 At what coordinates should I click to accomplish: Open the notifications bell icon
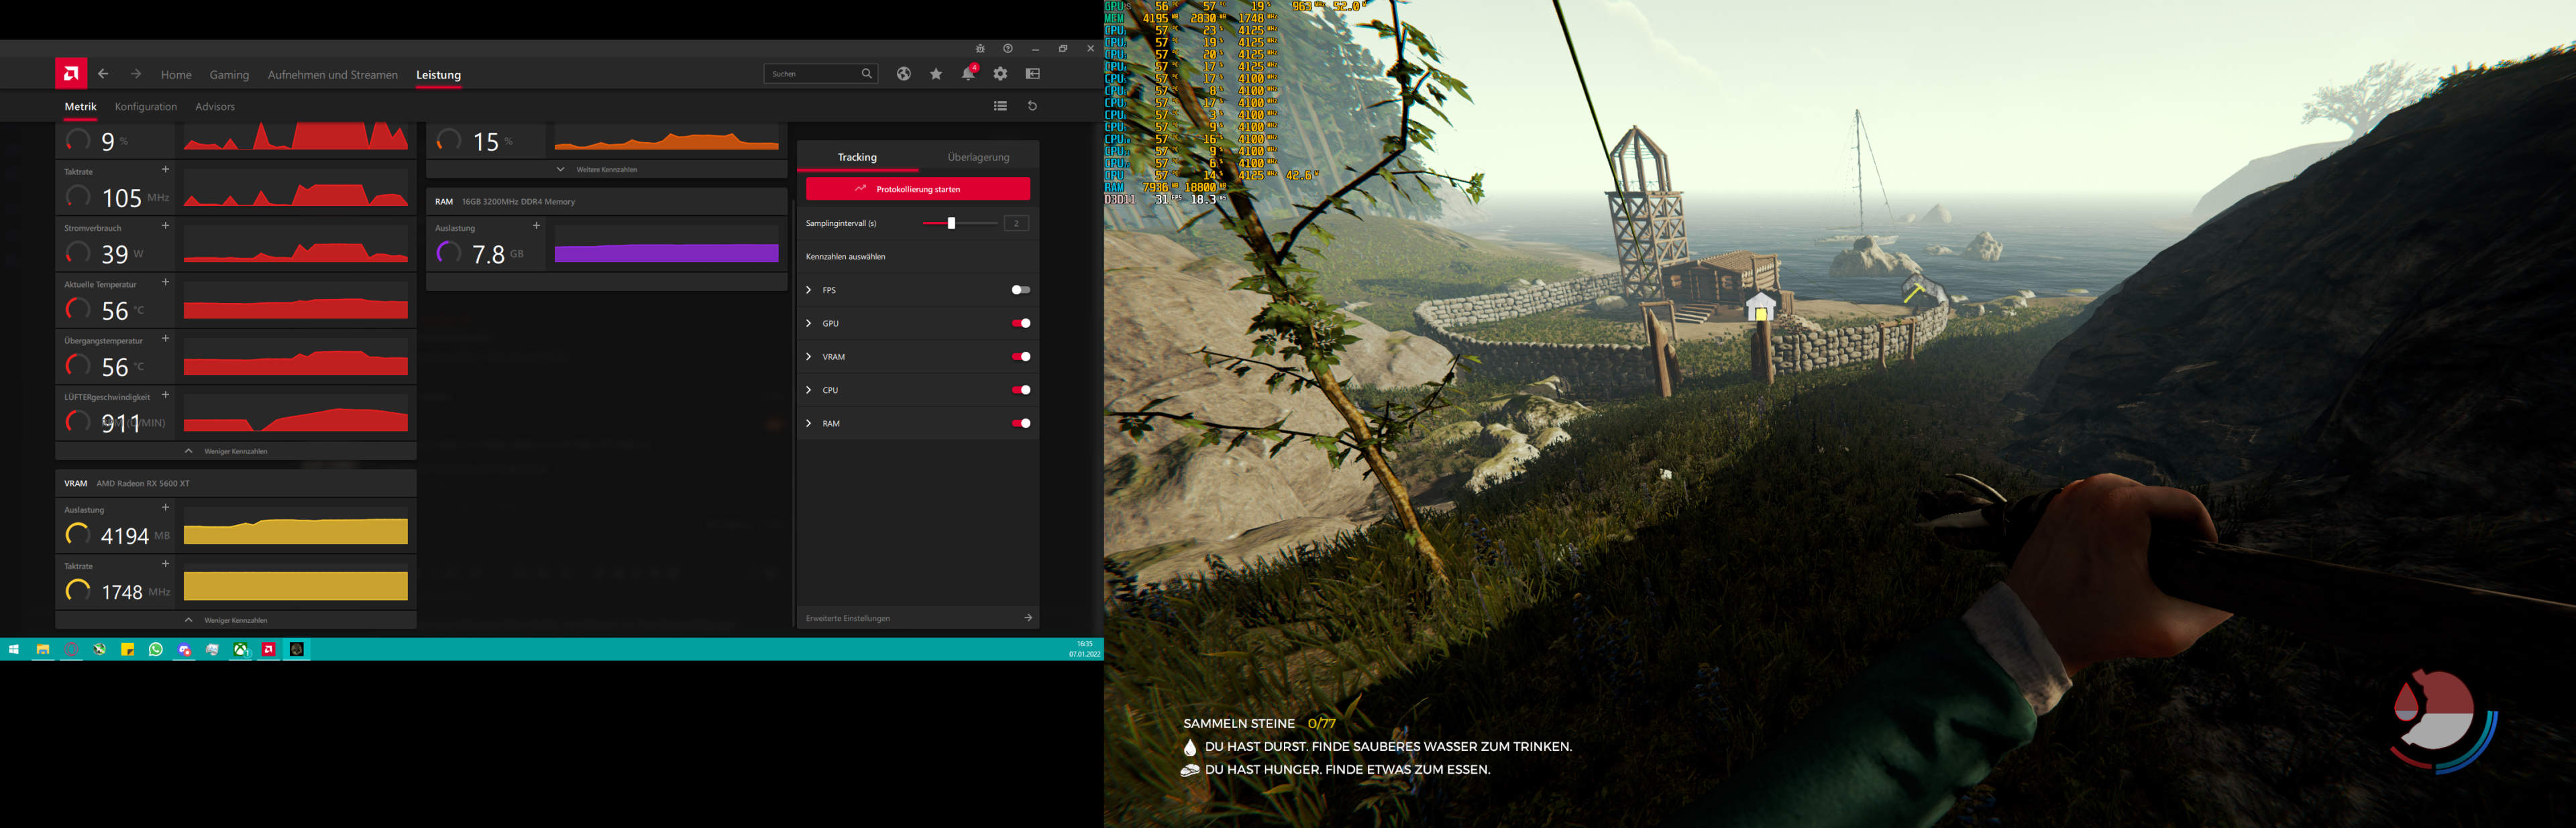pos(967,74)
